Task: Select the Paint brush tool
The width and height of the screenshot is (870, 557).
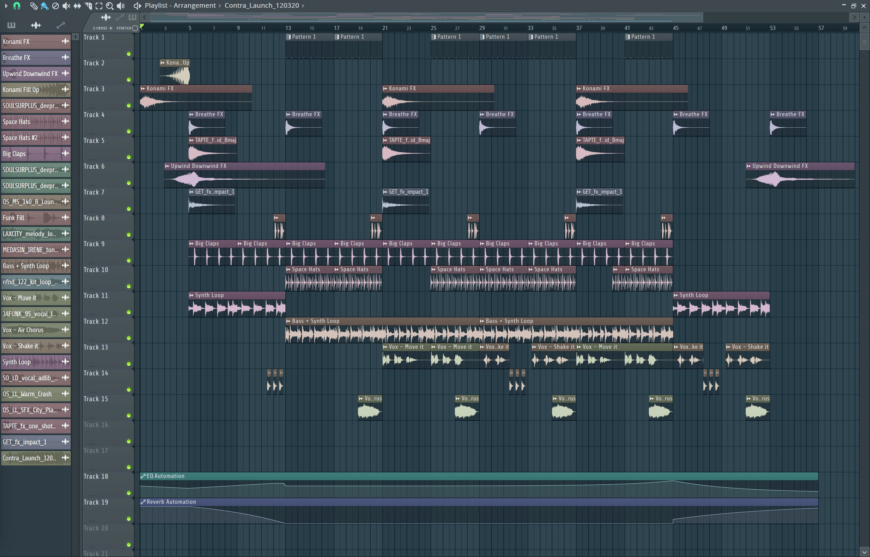Action: click(x=44, y=6)
